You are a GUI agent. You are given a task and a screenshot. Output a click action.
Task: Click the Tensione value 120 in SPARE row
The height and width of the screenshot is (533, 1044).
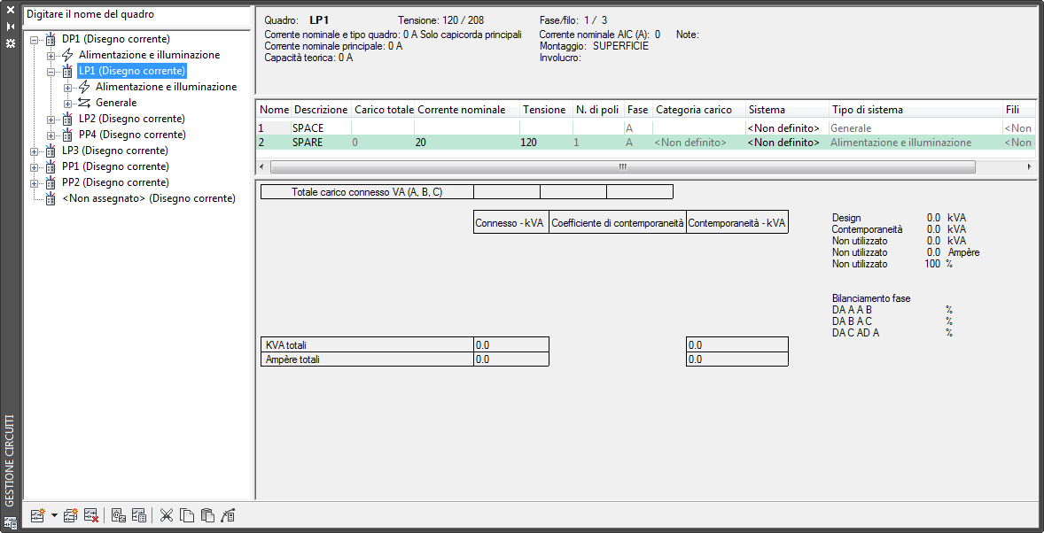pos(529,143)
